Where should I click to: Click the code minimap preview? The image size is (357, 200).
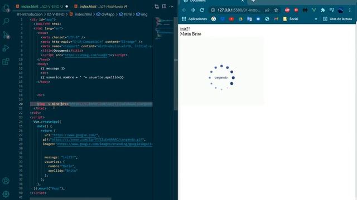click(x=164, y=28)
